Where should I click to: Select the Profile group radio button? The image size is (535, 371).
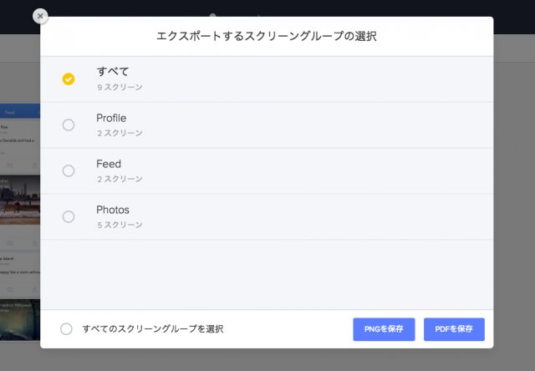tap(69, 125)
